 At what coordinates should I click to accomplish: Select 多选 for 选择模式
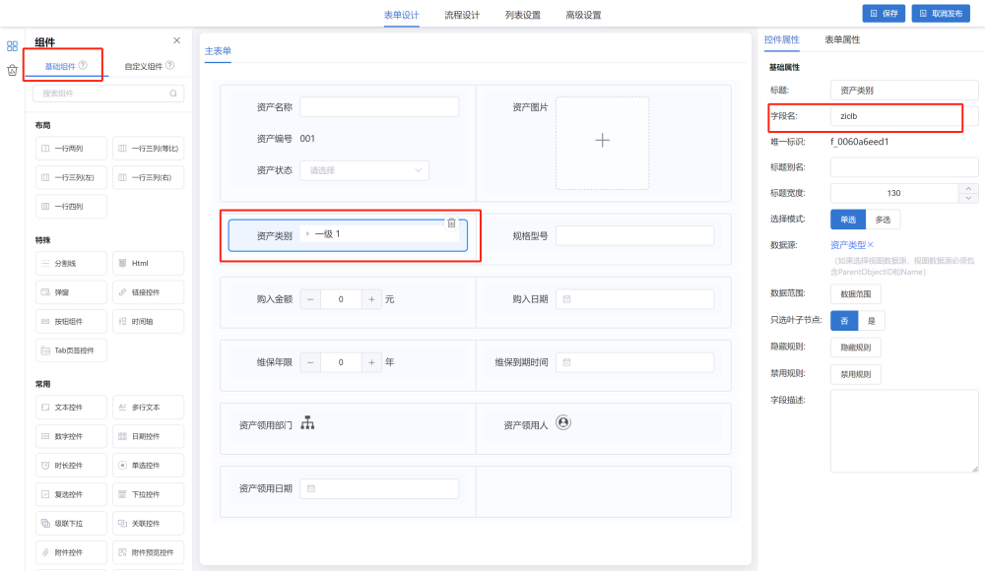[x=883, y=220]
